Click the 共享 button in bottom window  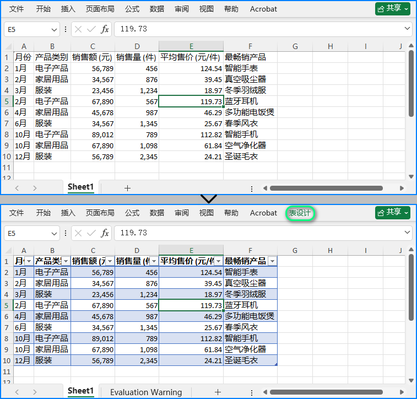tap(393, 213)
